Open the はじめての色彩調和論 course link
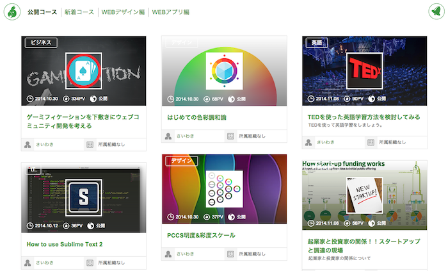 [196, 117]
